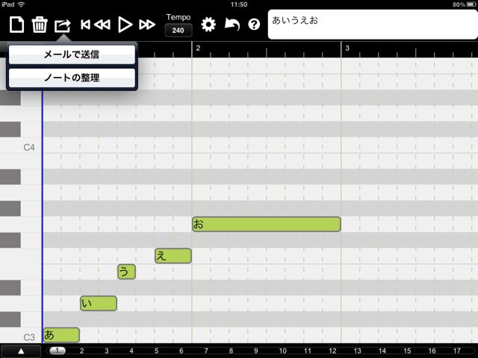
Task: Jump to measure 11 on bottom bar
Action: [x=308, y=351]
